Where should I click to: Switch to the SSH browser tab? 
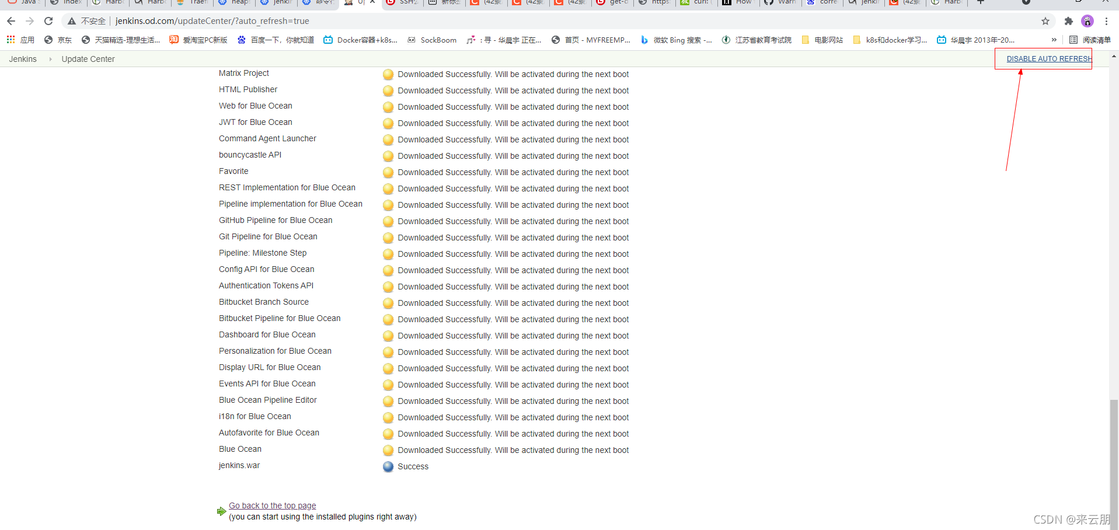click(x=402, y=2)
